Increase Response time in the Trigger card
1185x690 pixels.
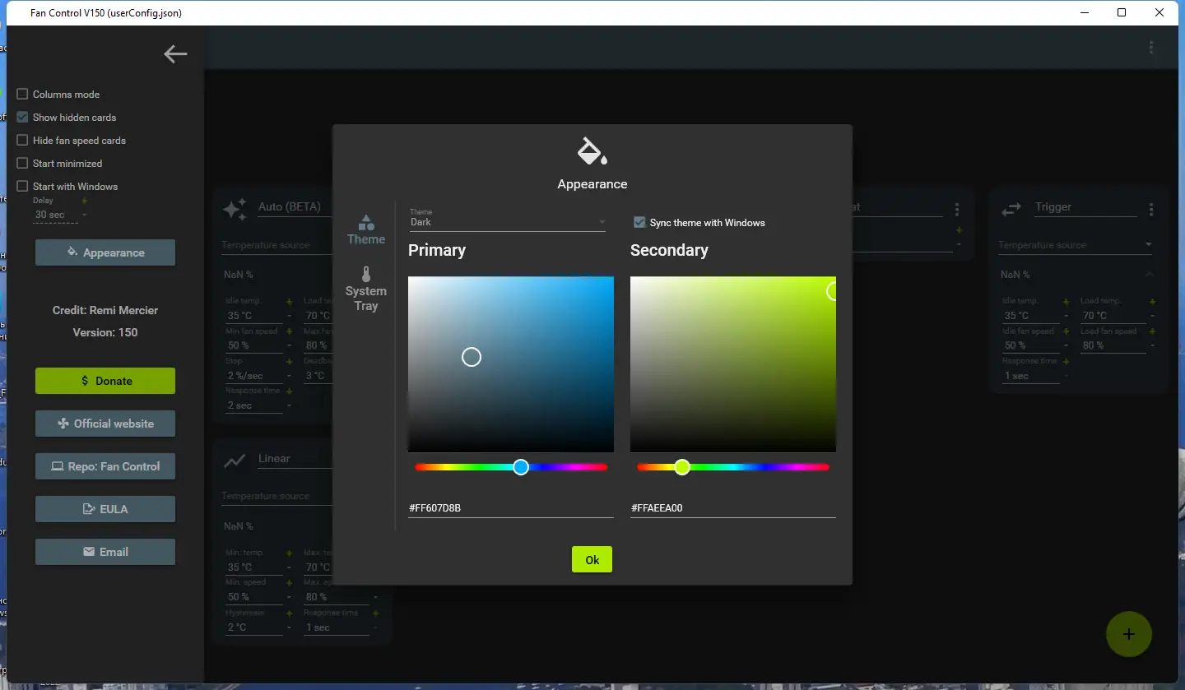point(1066,361)
